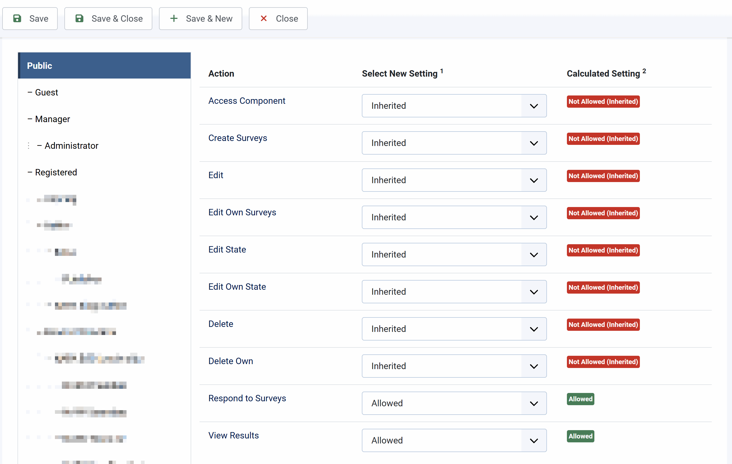This screenshot has width=732, height=464.
Task: Open the Administrator group permissions
Action: (x=71, y=146)
